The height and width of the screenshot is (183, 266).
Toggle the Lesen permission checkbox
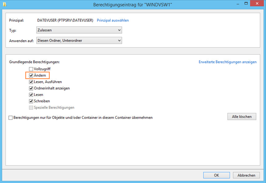point(31,95)
